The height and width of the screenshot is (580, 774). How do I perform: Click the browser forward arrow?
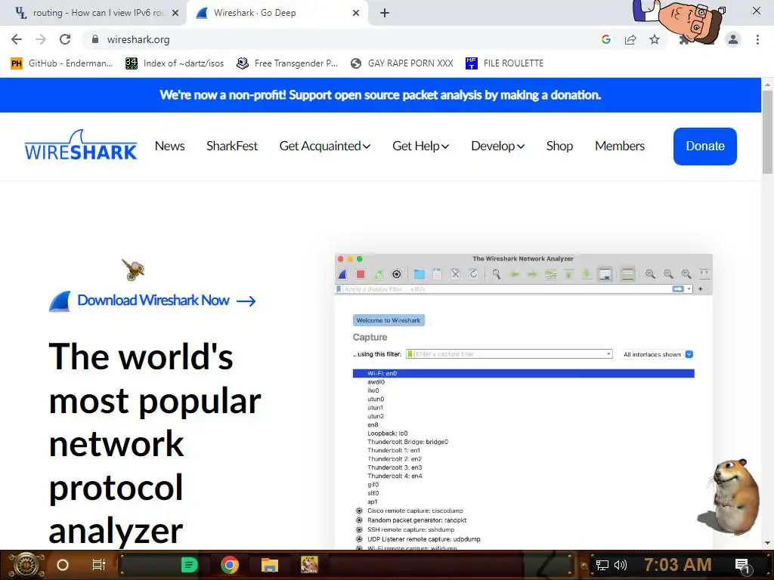(41, 39)
